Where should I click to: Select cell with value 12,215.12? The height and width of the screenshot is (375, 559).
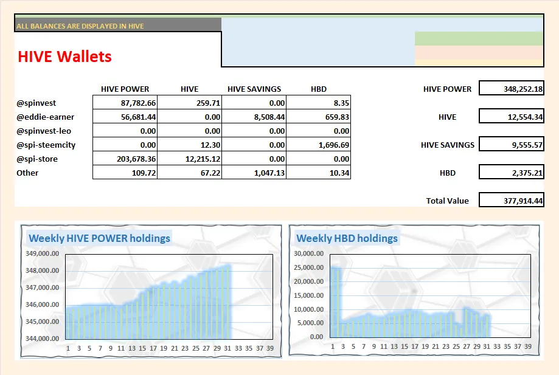190,159
